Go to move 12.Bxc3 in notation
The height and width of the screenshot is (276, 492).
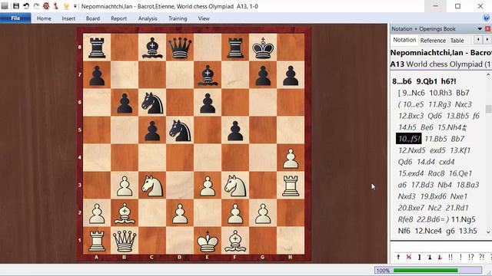[411, 116]
